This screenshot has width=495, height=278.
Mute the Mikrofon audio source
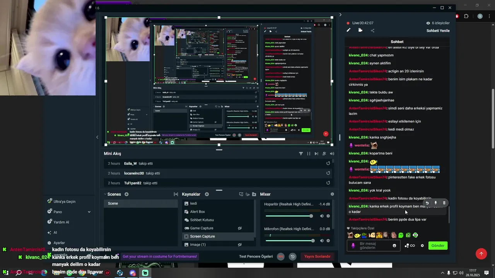pos(322,241)
